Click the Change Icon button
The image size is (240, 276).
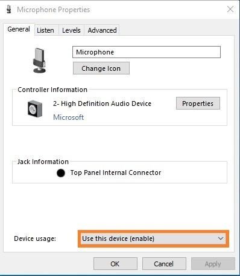[x=101, y=68]
